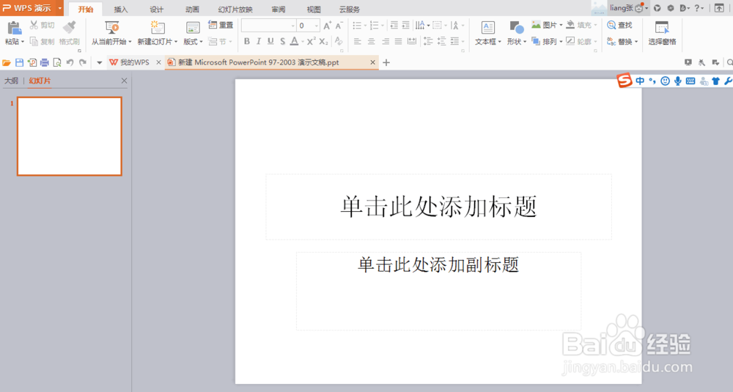The image size is (733, 392).
Task: Redo the last action
Action: click(x=83, y=62)
